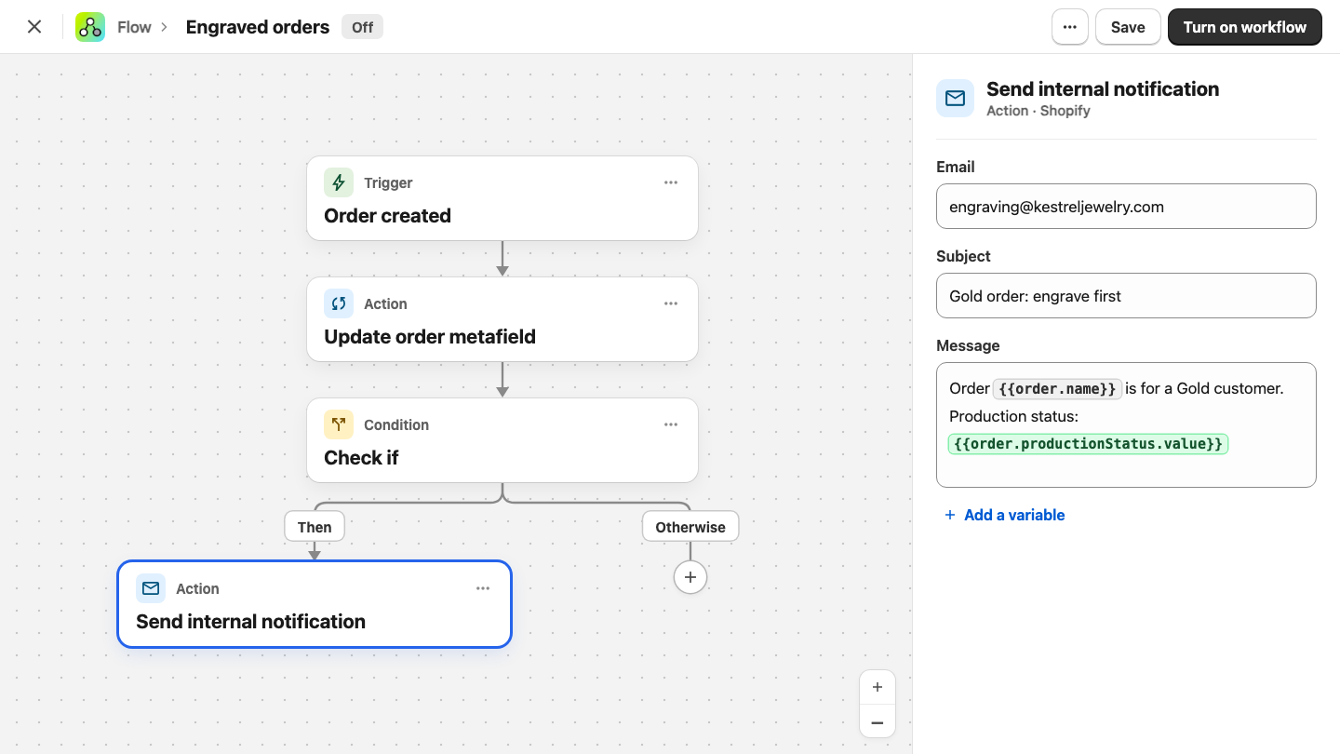Open the Order created trigger options menu

(x=671, y=182)
